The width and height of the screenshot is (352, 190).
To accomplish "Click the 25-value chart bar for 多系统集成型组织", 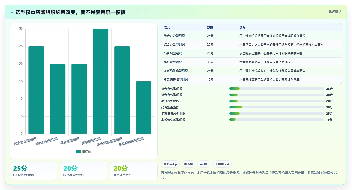I will coord(122,90).
